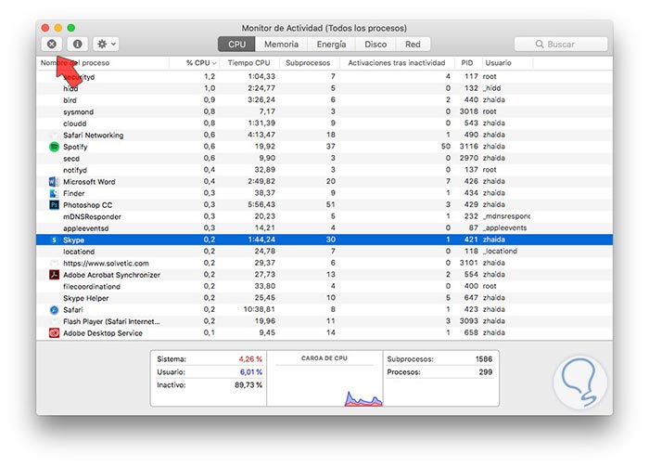Image resolution: width=649 pixels, height=467 pixels.
Task: Click the Procesos total 299
Action: point(486,371)
